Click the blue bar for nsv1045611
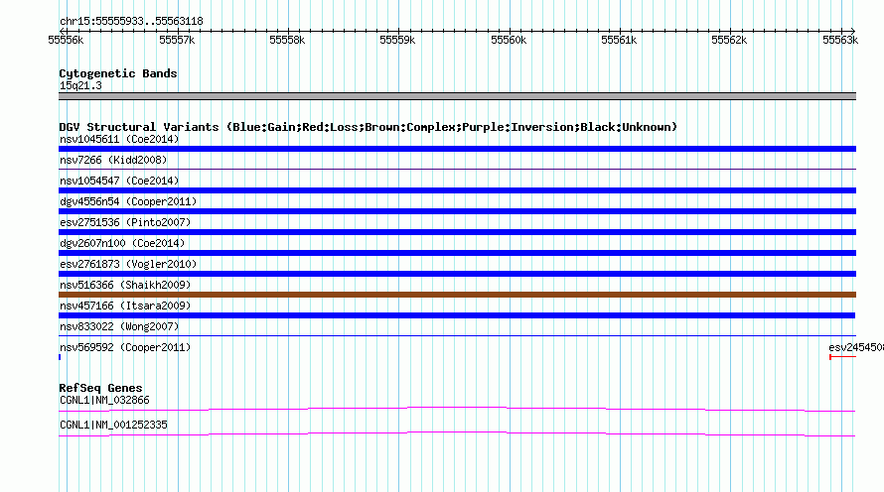 pos(457,149)
